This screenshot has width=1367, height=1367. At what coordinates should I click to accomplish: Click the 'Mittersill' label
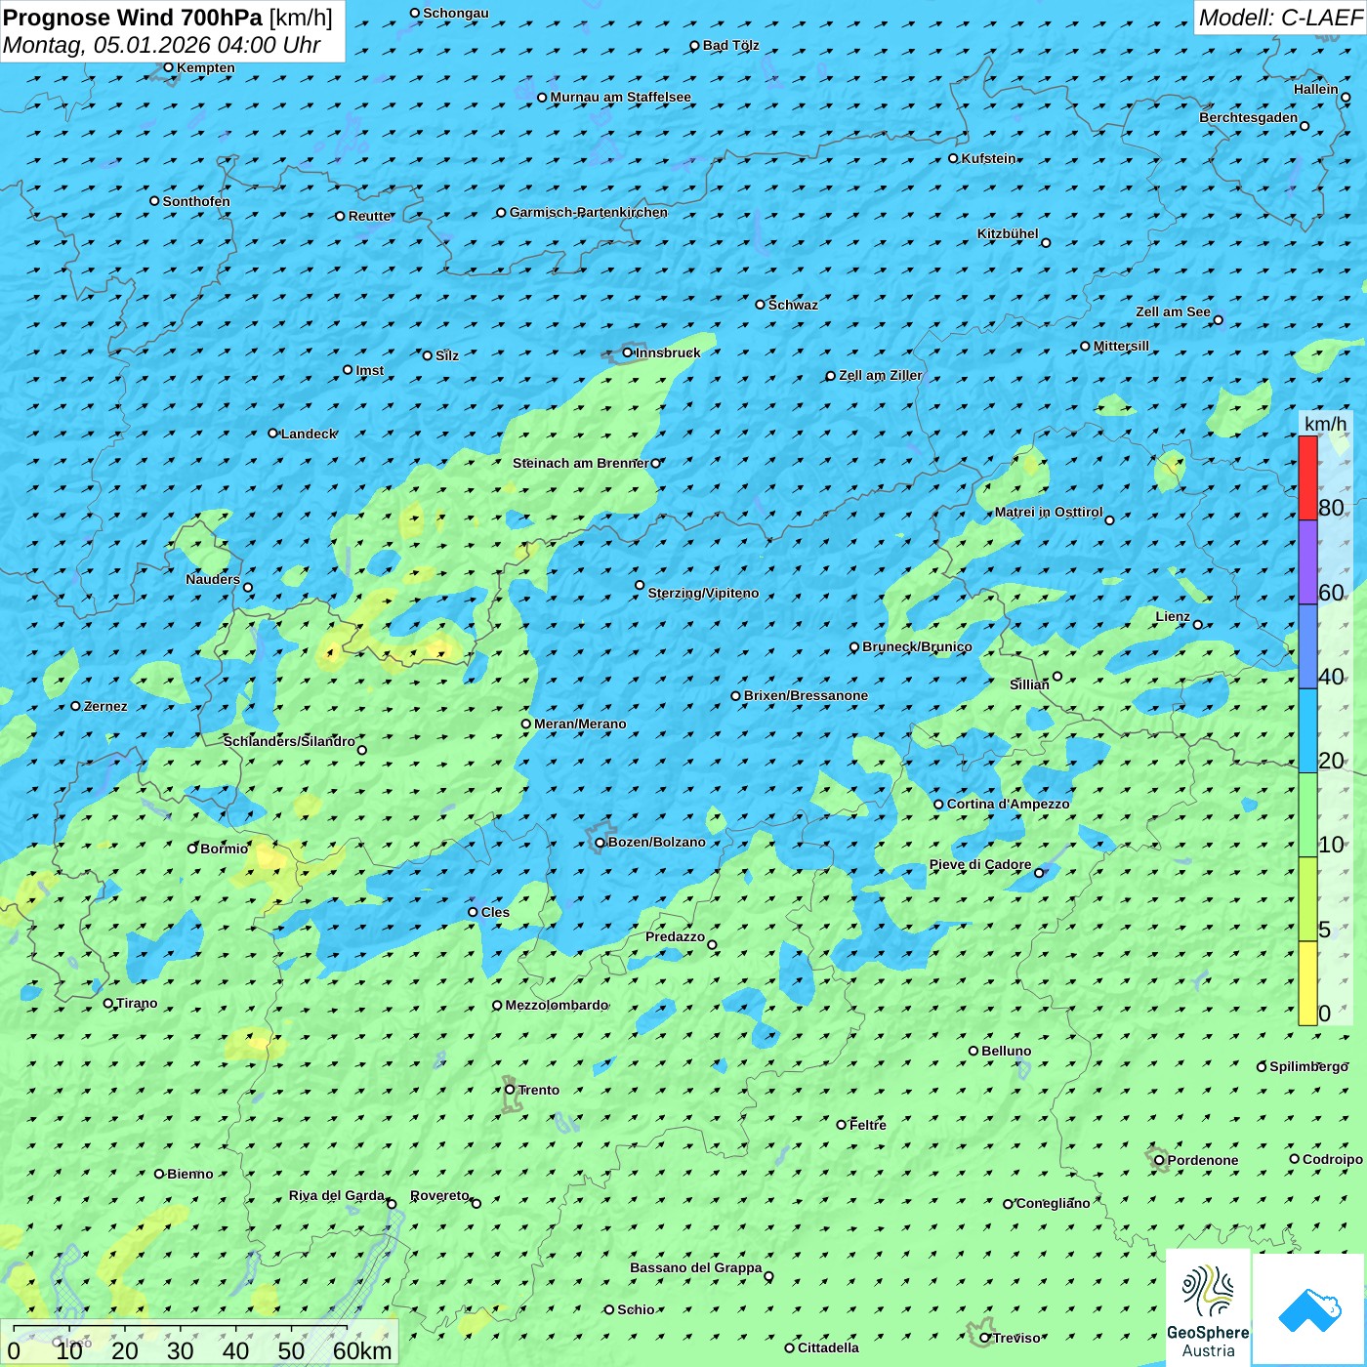coord(1121,346)
